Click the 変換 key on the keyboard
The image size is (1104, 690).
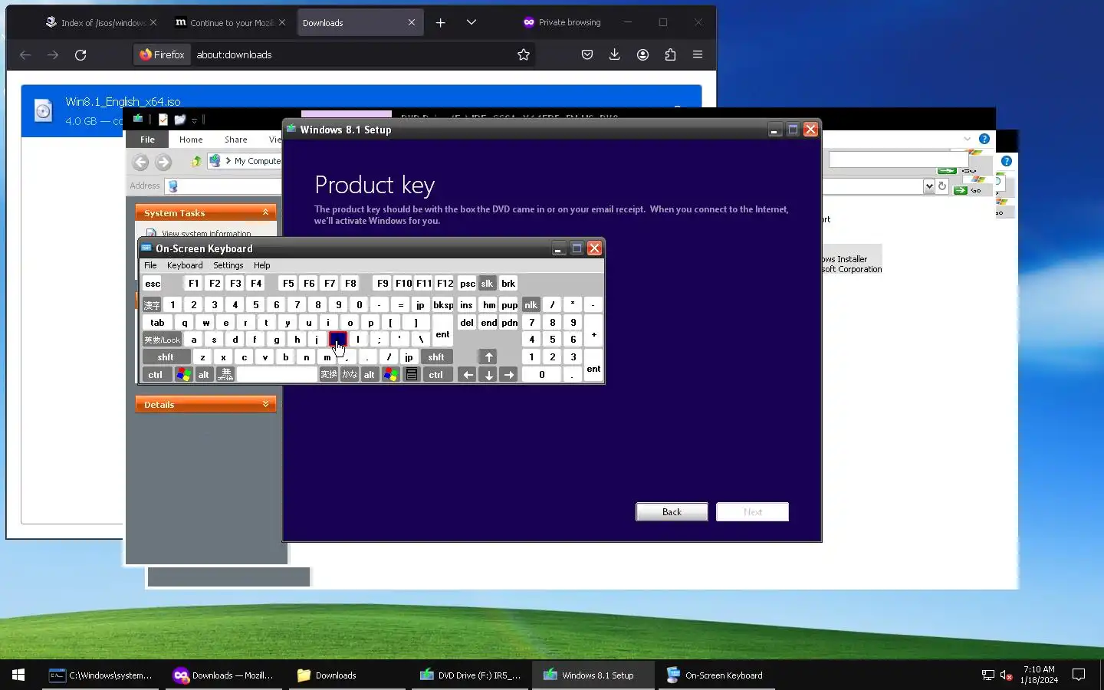click(x=329, y=375)
